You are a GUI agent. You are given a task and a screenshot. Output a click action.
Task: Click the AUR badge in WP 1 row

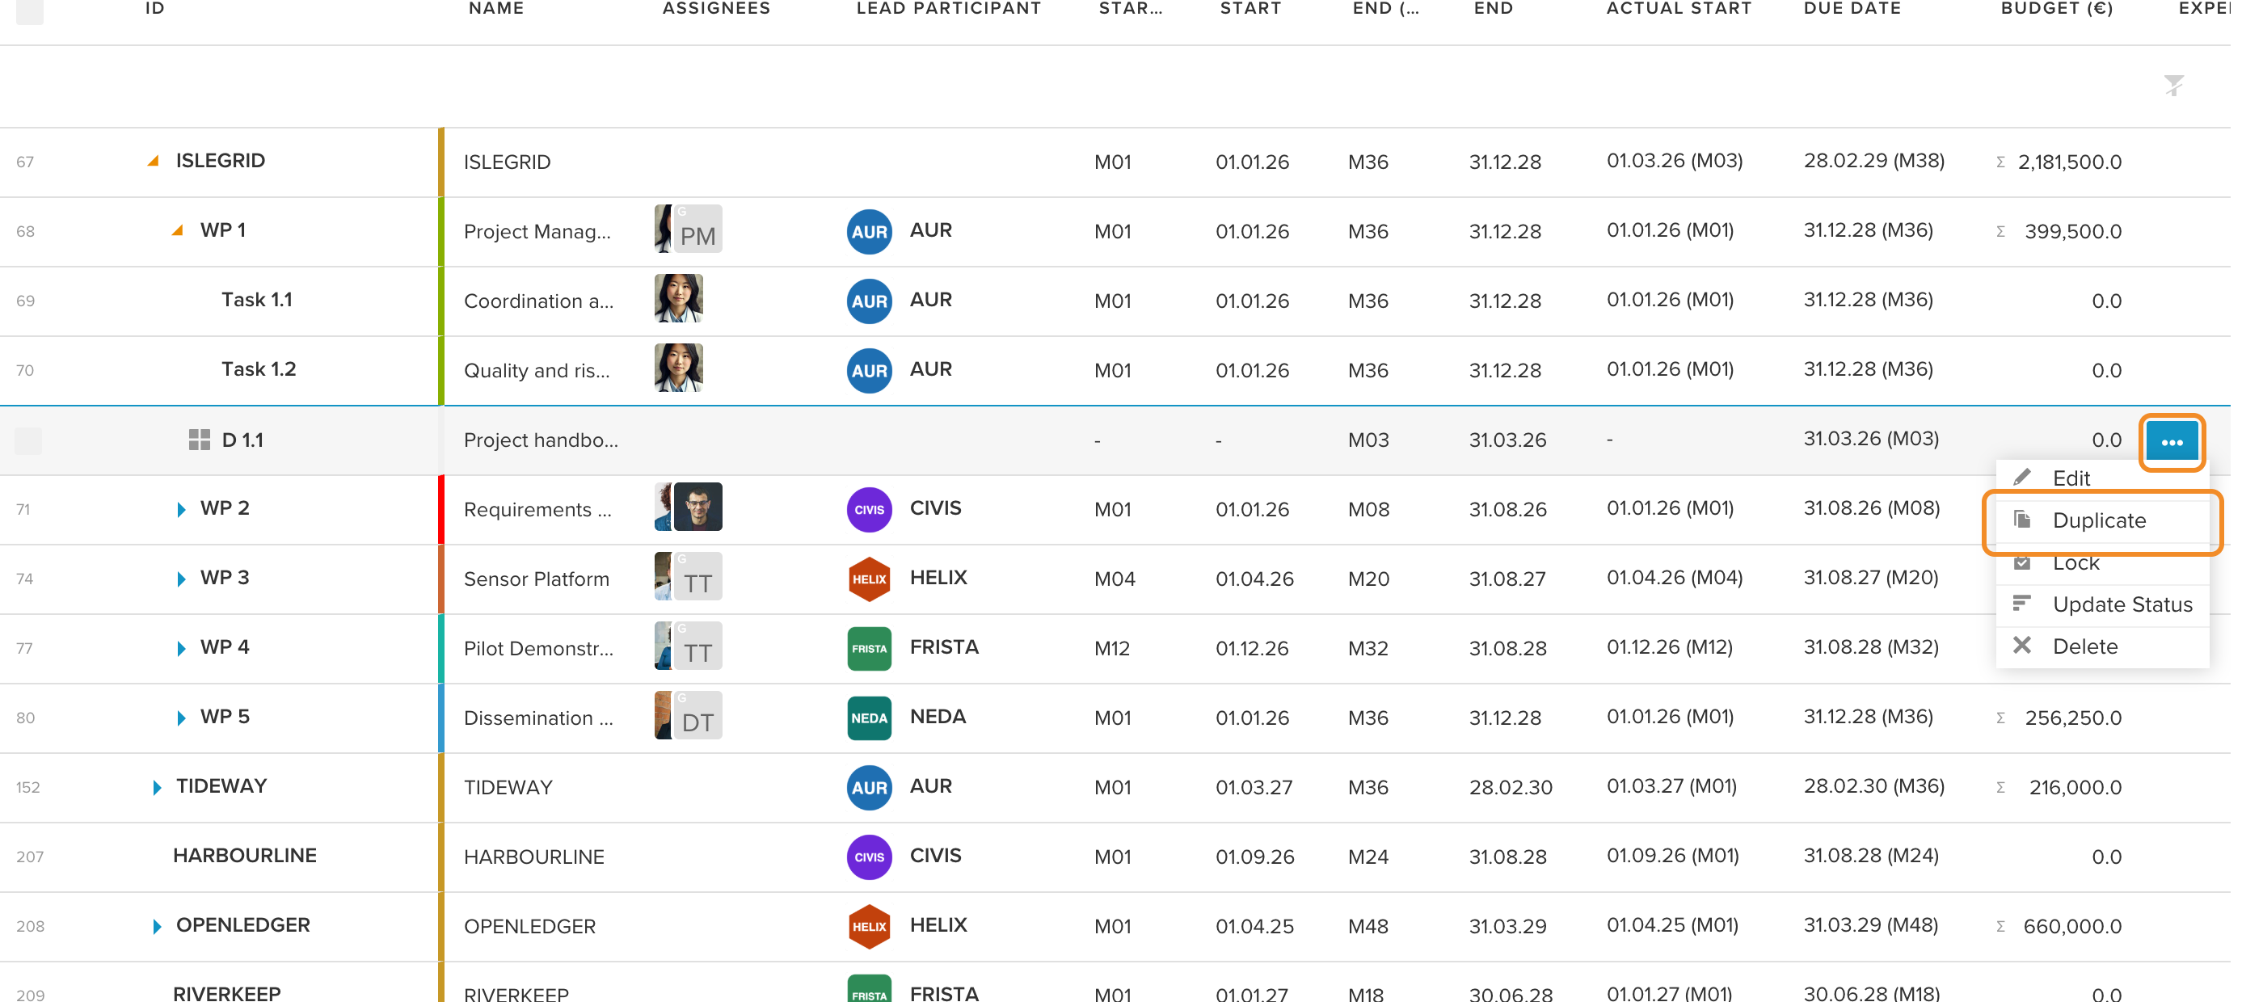tap(869, 232)
